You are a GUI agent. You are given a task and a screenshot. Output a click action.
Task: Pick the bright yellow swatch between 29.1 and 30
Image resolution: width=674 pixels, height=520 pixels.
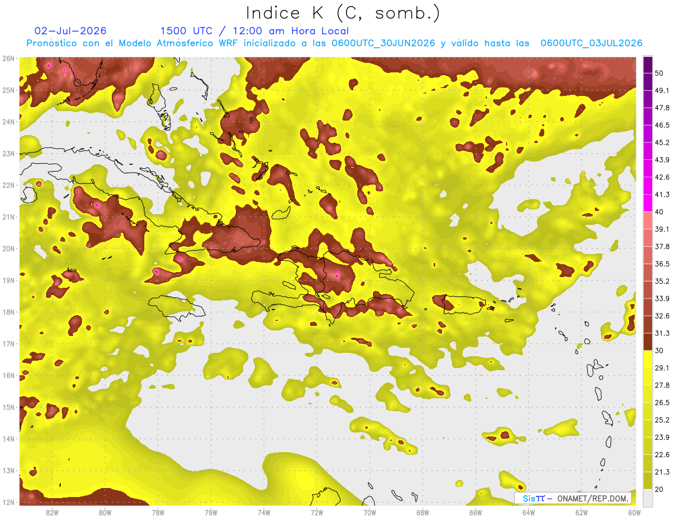(x=648, y=359)
